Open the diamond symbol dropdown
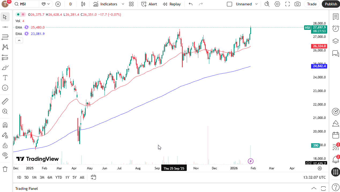Screen dimensions: 340x192 pos(46,4)
